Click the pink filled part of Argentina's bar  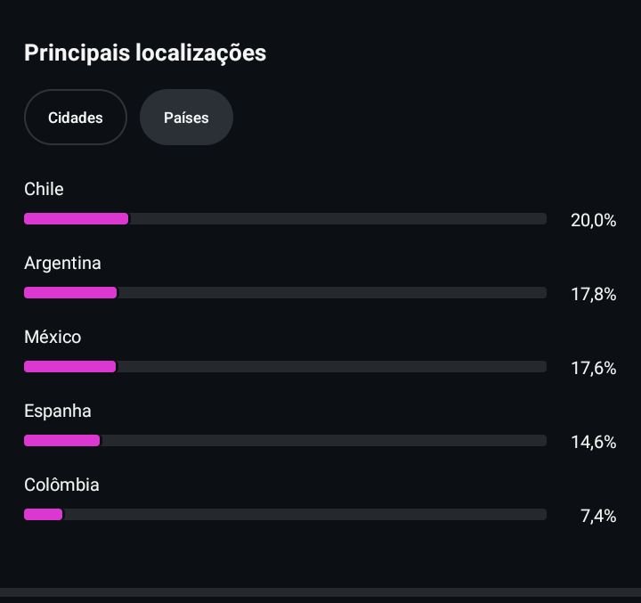coord(70,293)
